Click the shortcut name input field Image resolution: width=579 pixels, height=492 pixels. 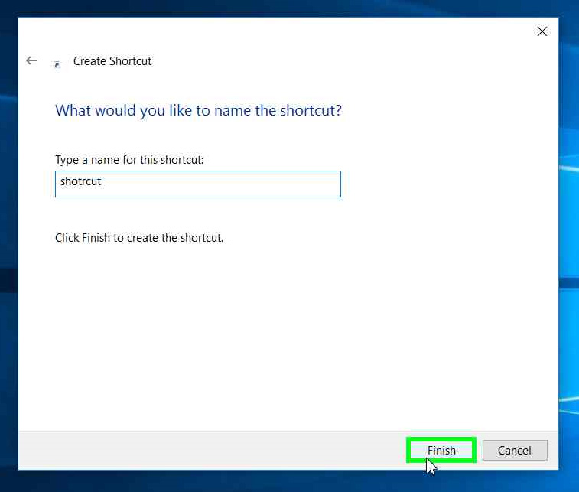coord(198,184)
